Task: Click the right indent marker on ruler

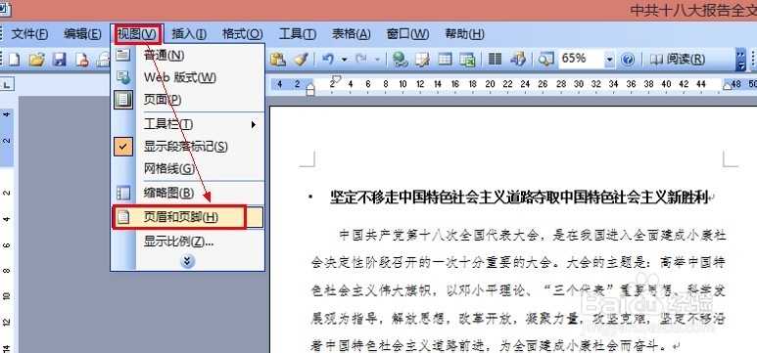Action: [x=728, y=86]
